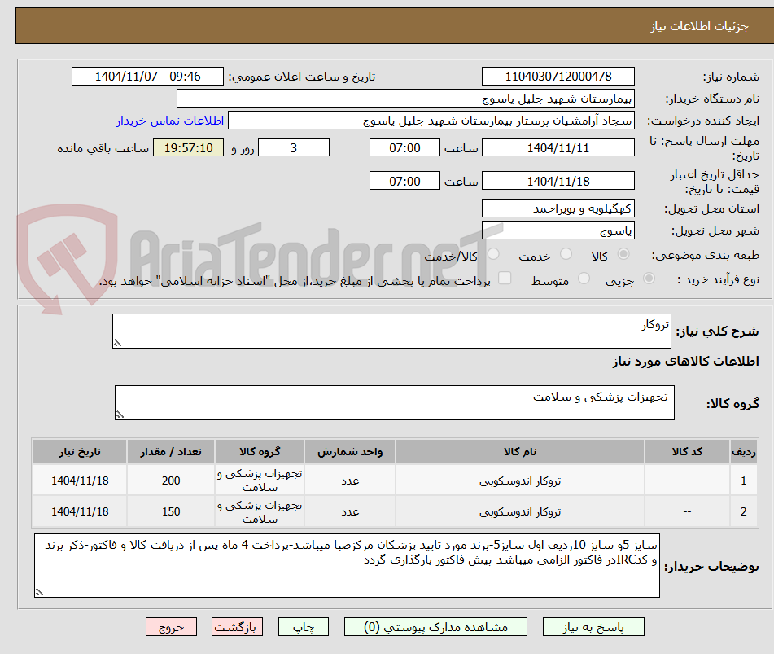Click quantity 150 in row 2
The width and height of the screenshot is (774, 654).
pyautogui.click(x=171, y=511)
